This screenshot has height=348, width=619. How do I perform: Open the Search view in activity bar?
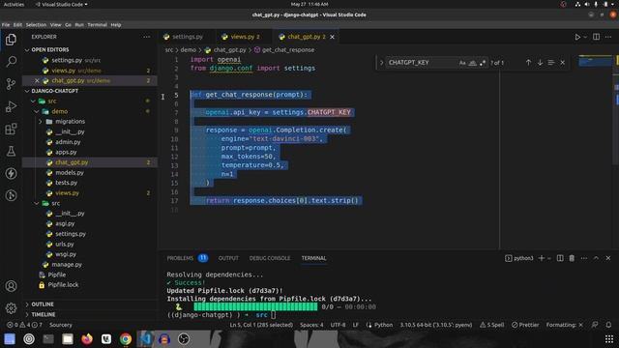(11, 62)
